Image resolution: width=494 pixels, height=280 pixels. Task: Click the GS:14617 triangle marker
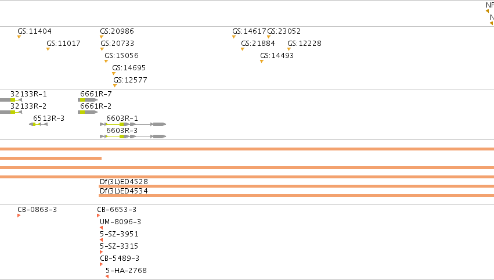pos(234,37)
